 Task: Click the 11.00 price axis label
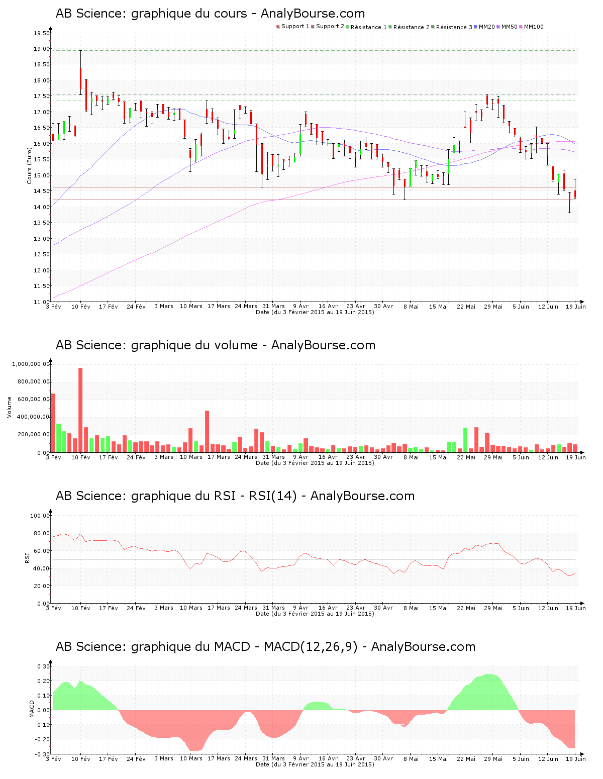[42, 302]
